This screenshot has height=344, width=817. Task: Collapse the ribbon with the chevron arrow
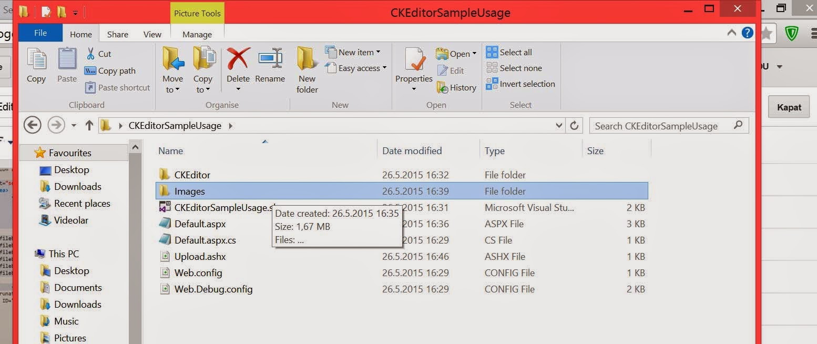tap(731, 33)
